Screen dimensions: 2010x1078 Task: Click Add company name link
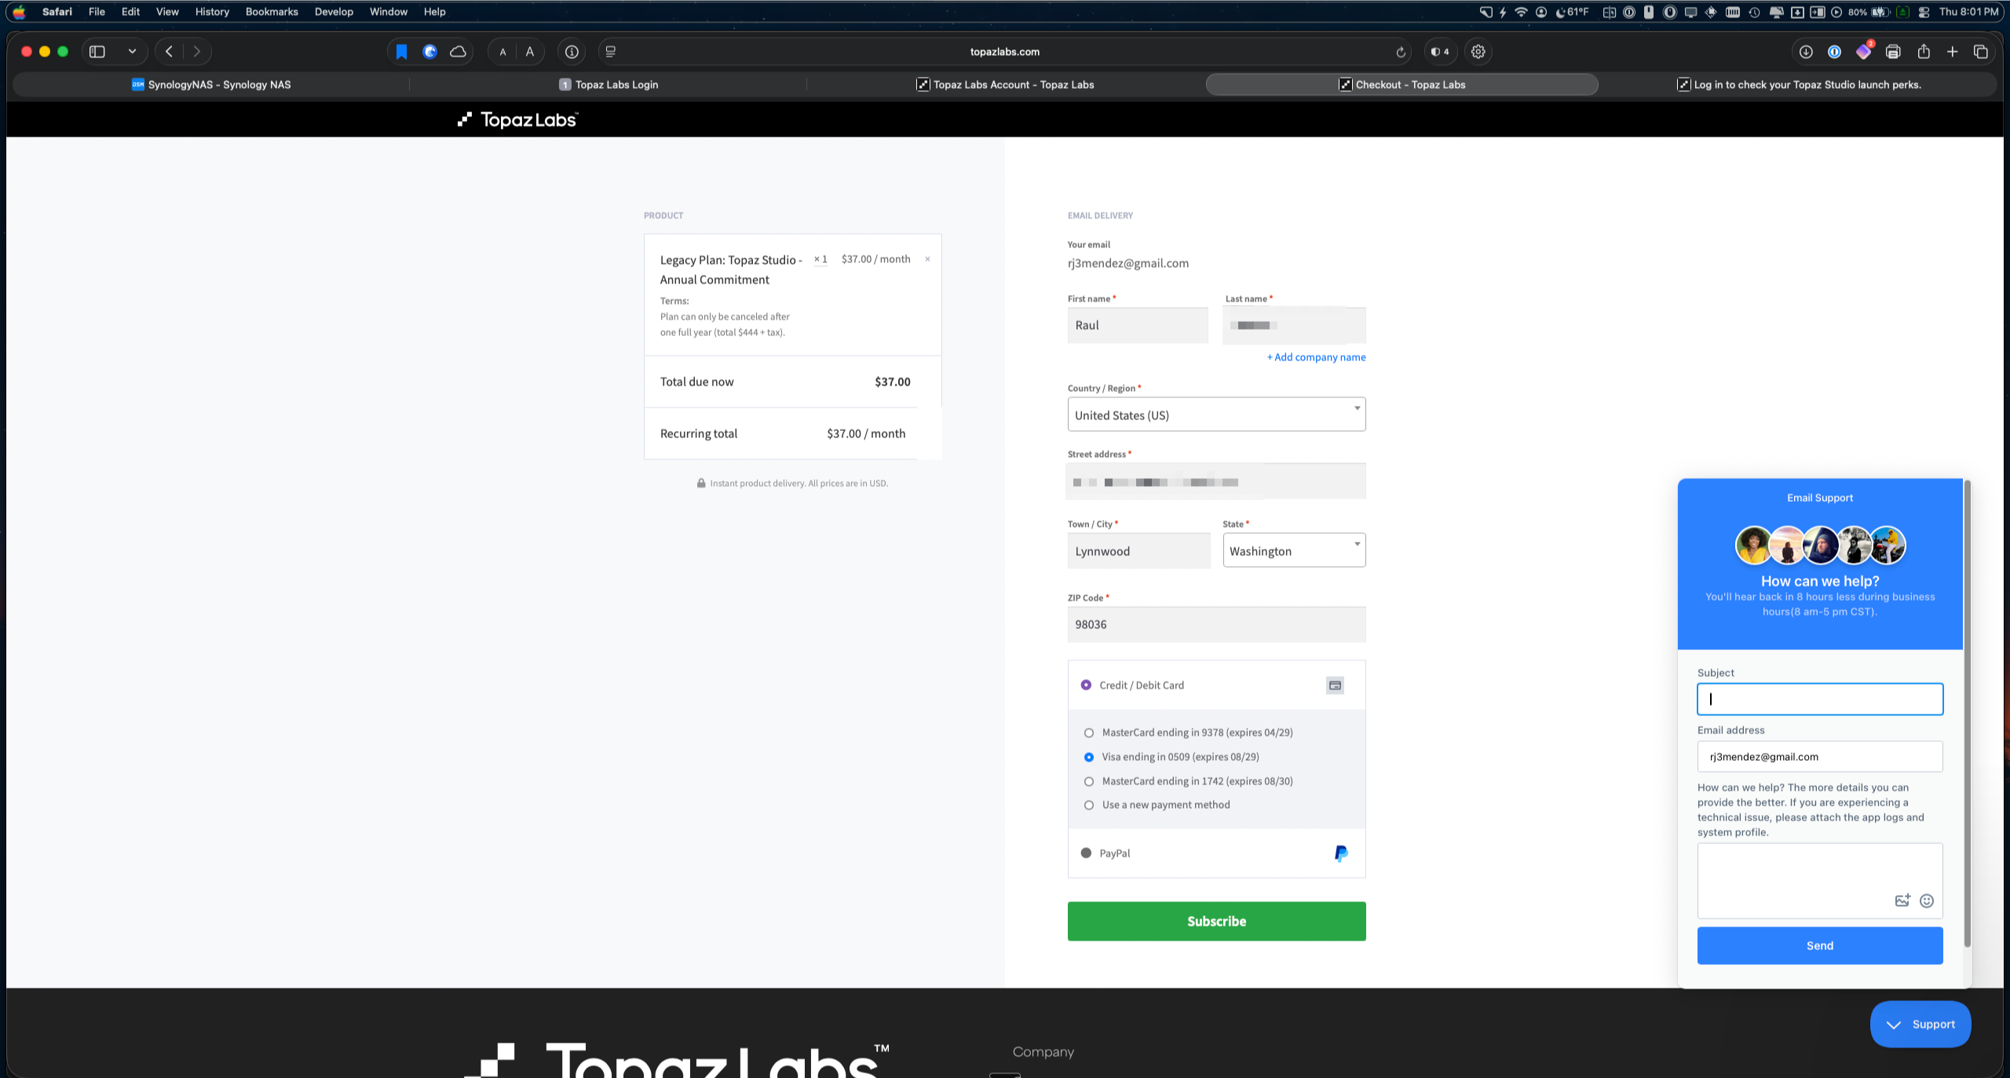[1316, 357]
